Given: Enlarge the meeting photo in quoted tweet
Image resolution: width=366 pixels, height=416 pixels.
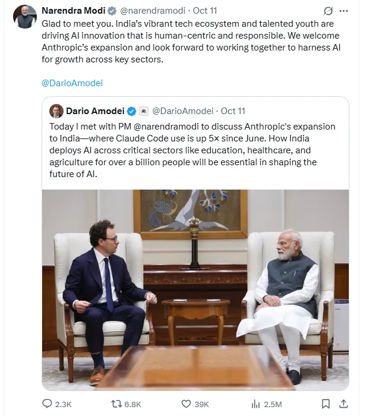Looking at the screenshot, I should 195,289.
